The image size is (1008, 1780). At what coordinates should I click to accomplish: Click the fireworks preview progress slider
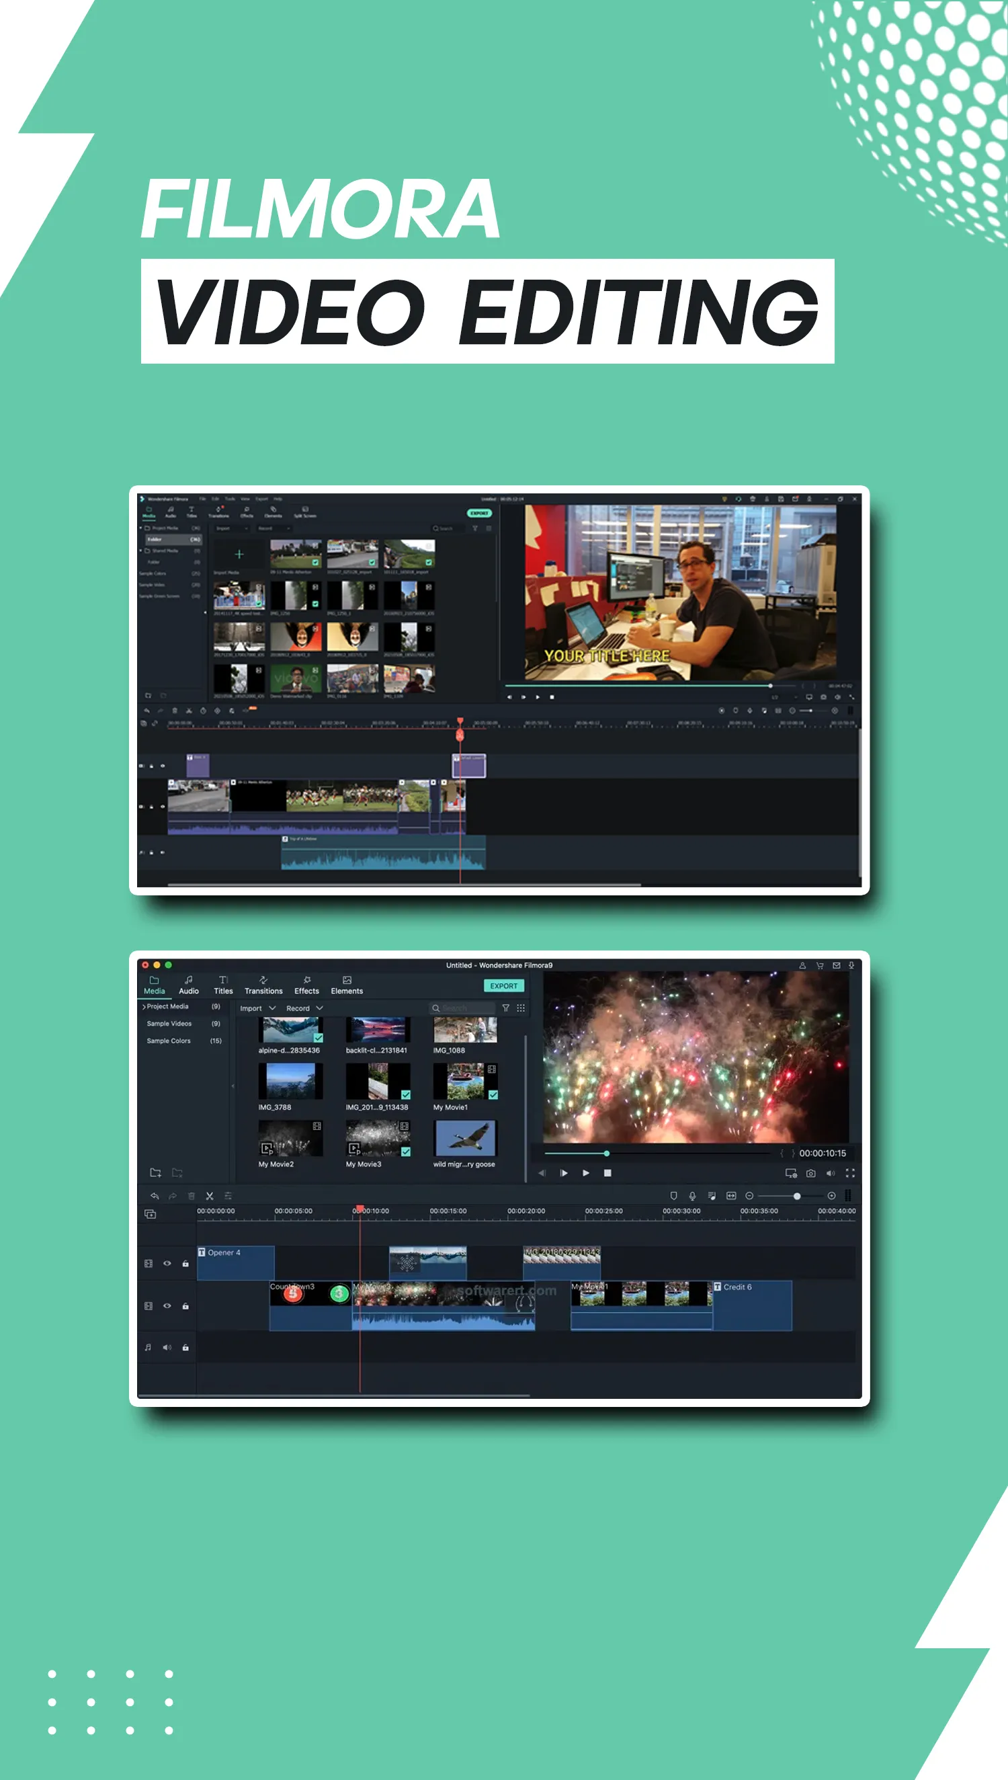click(659, 1154)
